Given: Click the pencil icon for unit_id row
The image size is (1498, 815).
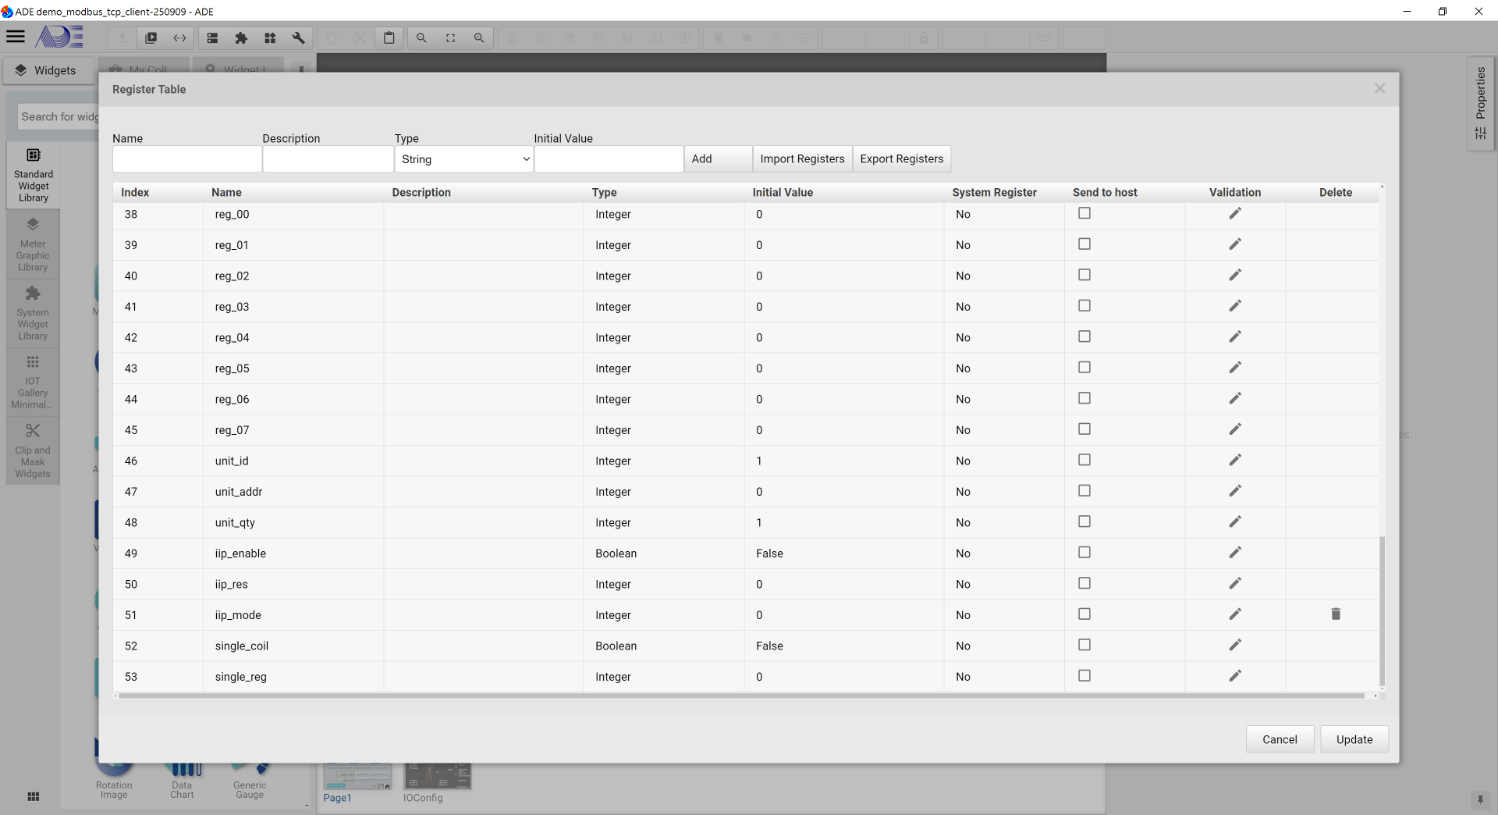Looking at the screenshot, I should point(1234,461).
